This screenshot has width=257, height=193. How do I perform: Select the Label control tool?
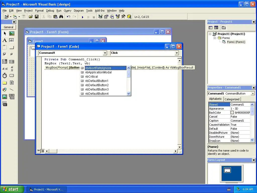click(x=5, y=40)
